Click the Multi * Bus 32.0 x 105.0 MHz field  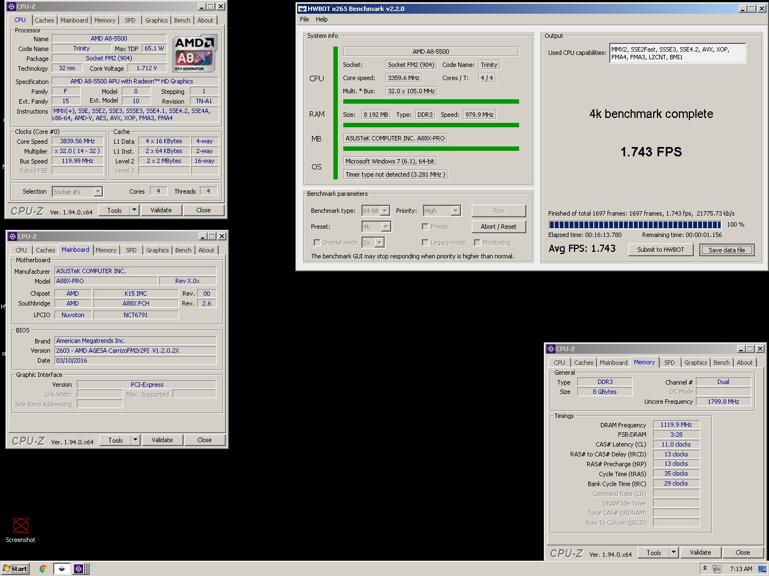[x=411, y=91]
